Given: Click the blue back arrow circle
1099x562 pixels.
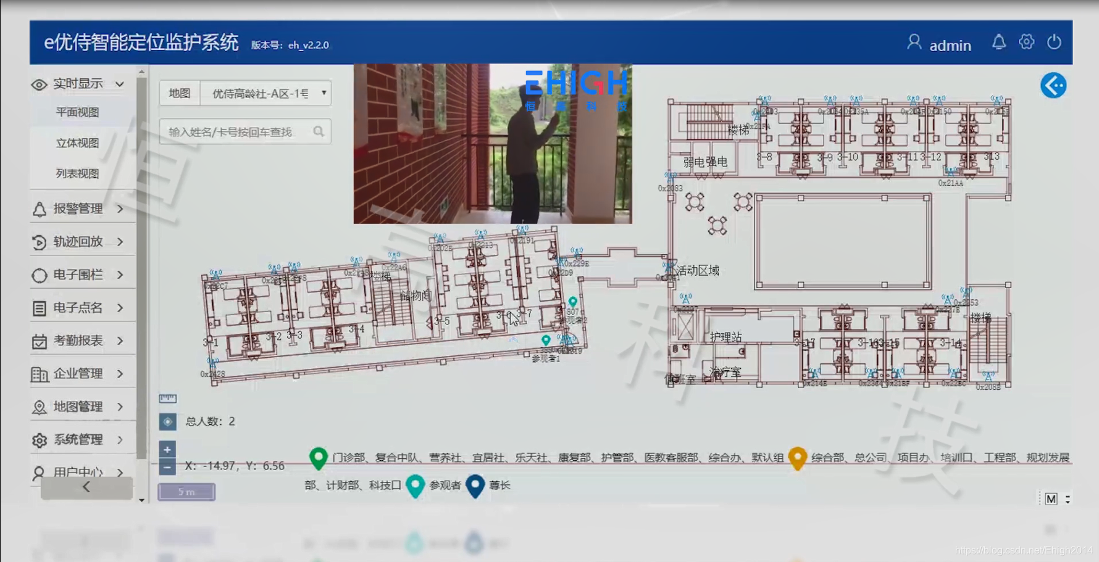Looking at the screenshot, I should (x=1053, y=85).
